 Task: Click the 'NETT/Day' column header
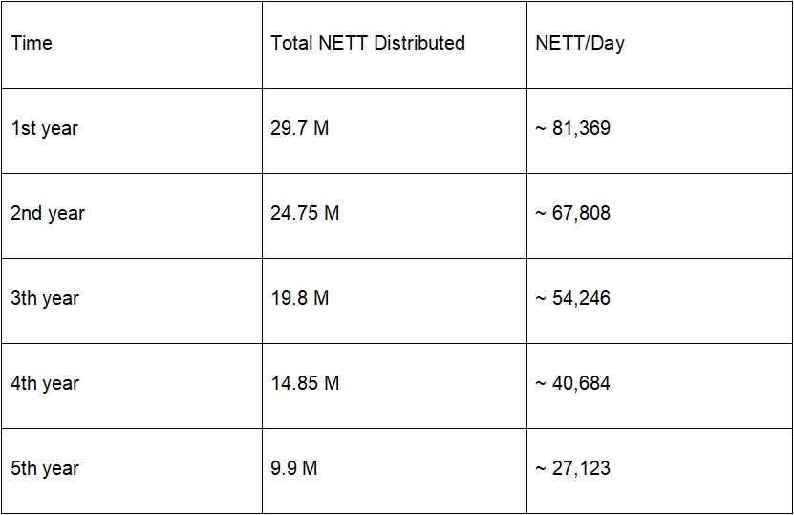pos(580,43)
